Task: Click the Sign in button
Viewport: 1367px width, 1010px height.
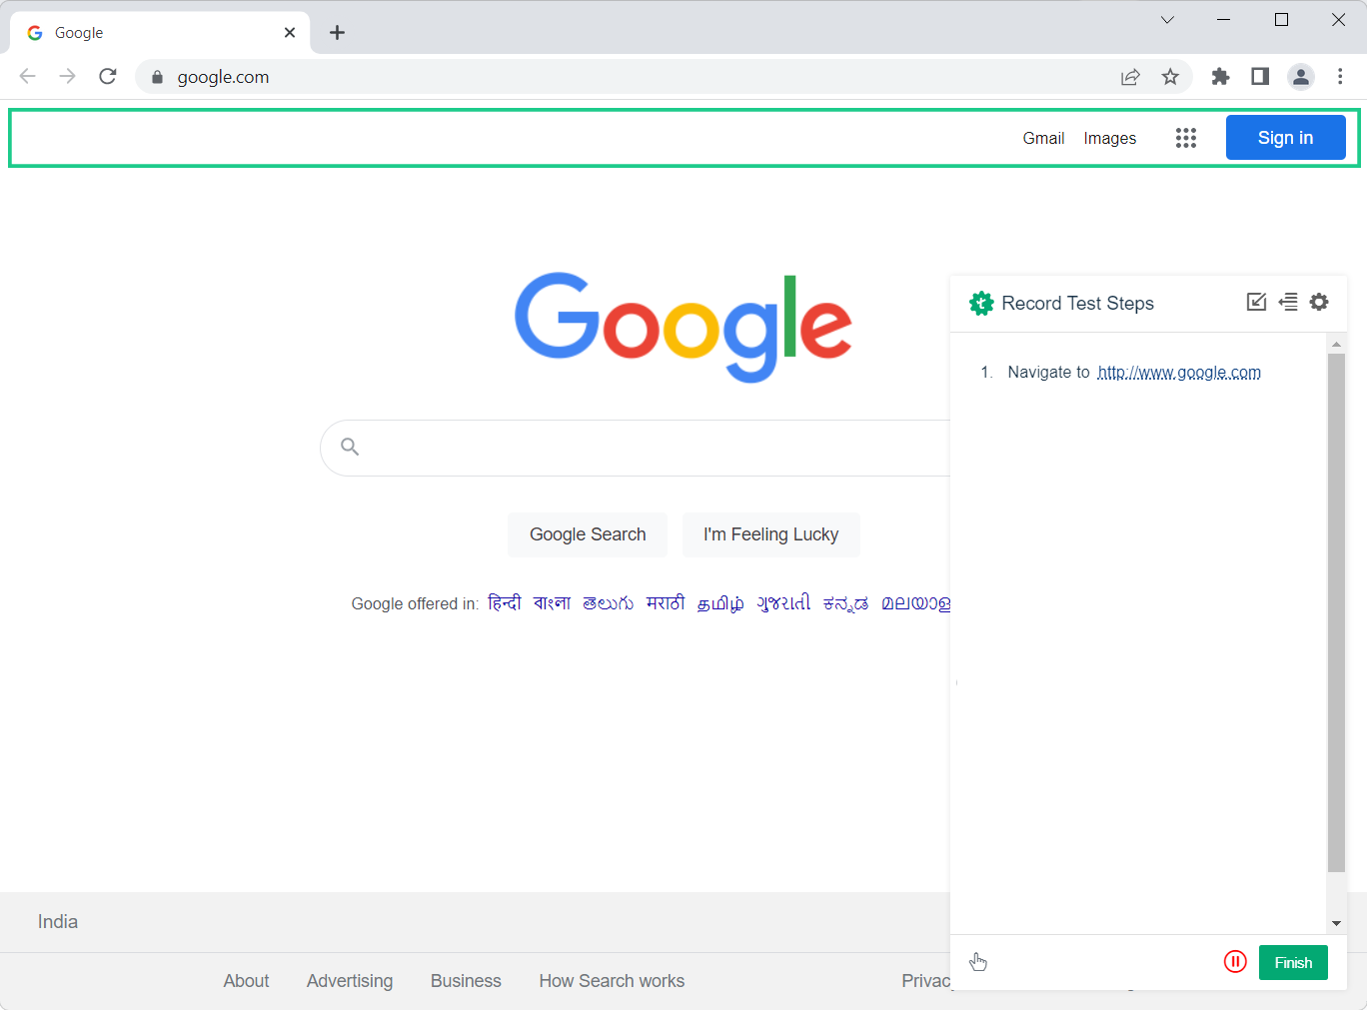Action: [1286, 138]
